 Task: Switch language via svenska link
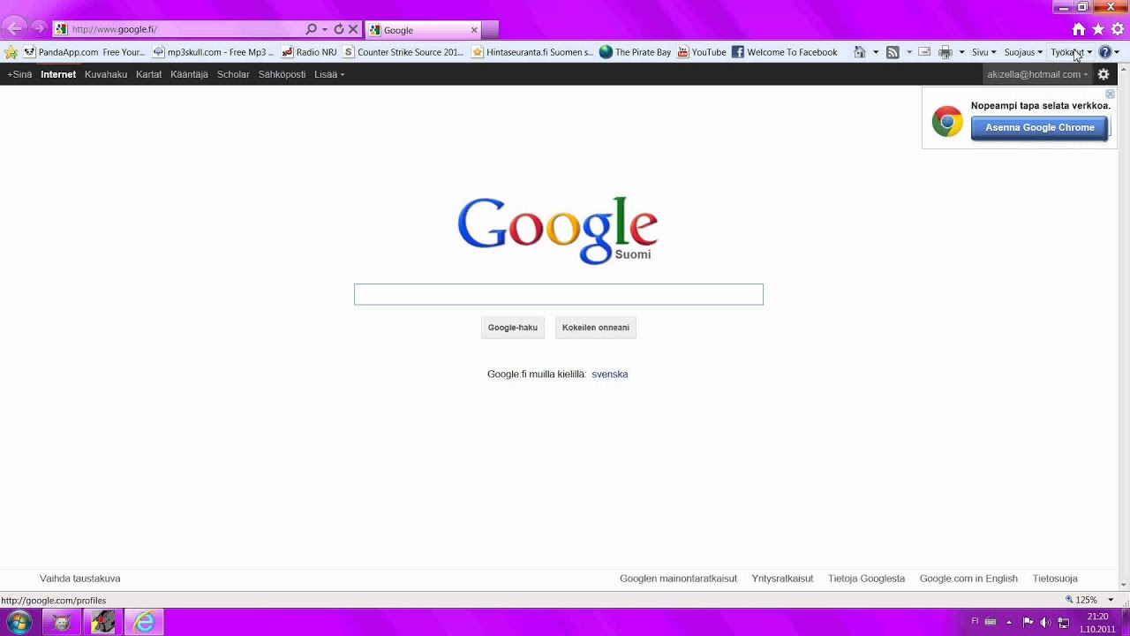pos(610,375)
